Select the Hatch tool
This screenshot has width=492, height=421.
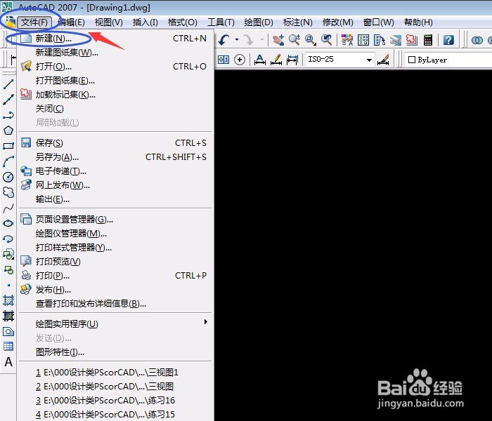coord(8,300)
